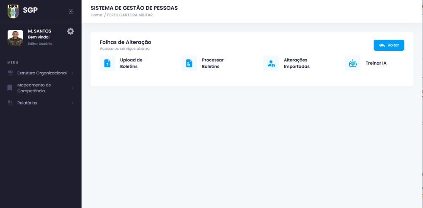
Task: Click the Treinar IA robot icon
Action: 353,63
